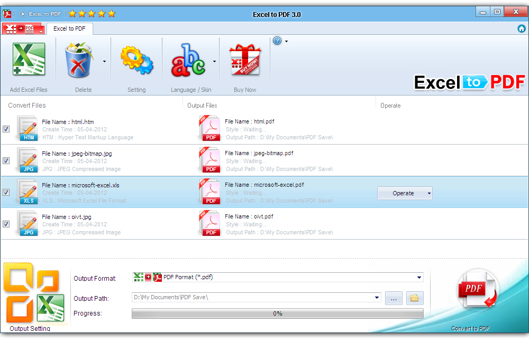Select the 'File Name : oivt.jpg' text

(x=67, y=217)
